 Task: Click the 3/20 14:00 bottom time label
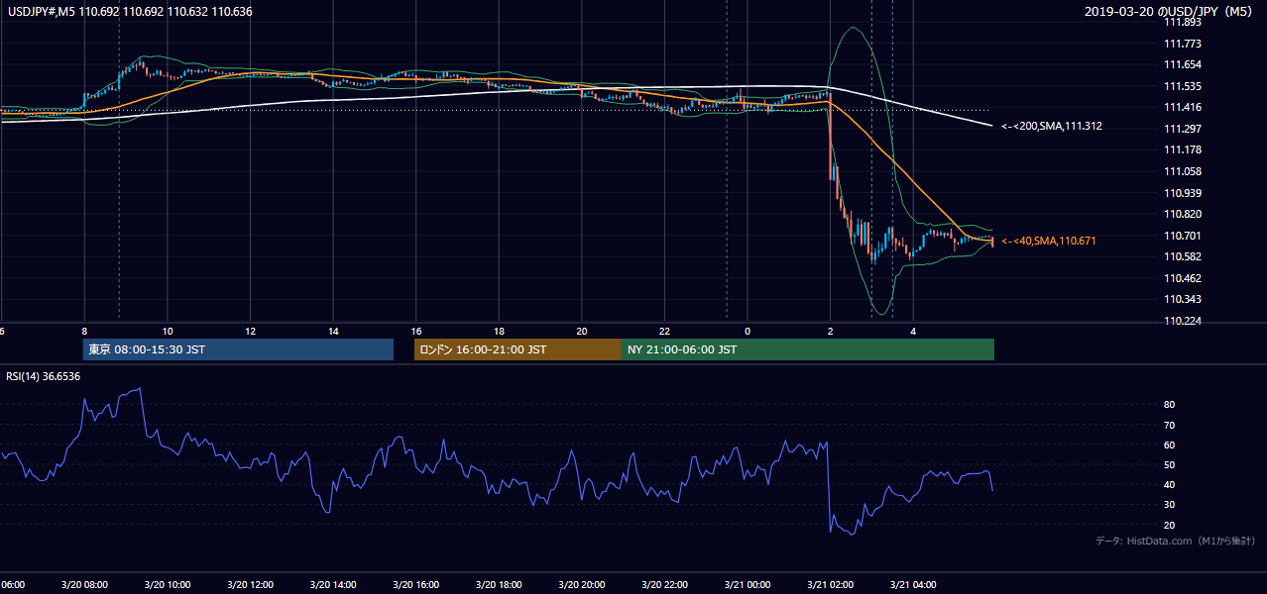pyautogui.click(x=333, y=584)
